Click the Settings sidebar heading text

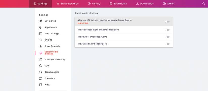pos(44,15)
